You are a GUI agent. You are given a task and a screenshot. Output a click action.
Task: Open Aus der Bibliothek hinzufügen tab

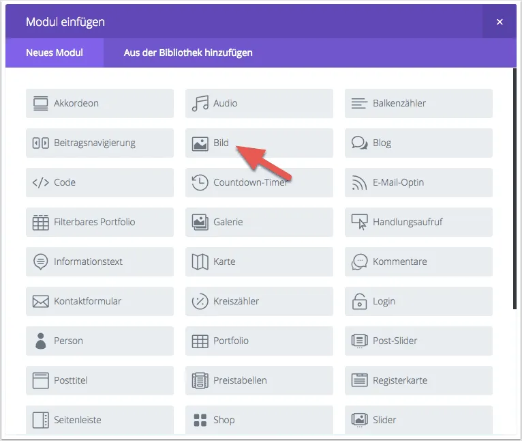pyautogui.click(x=188, y=53)
